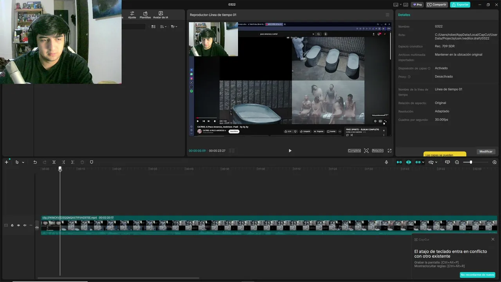Click the project title 0322
Viewport: 501px width, 282px height.
(232, 5)
